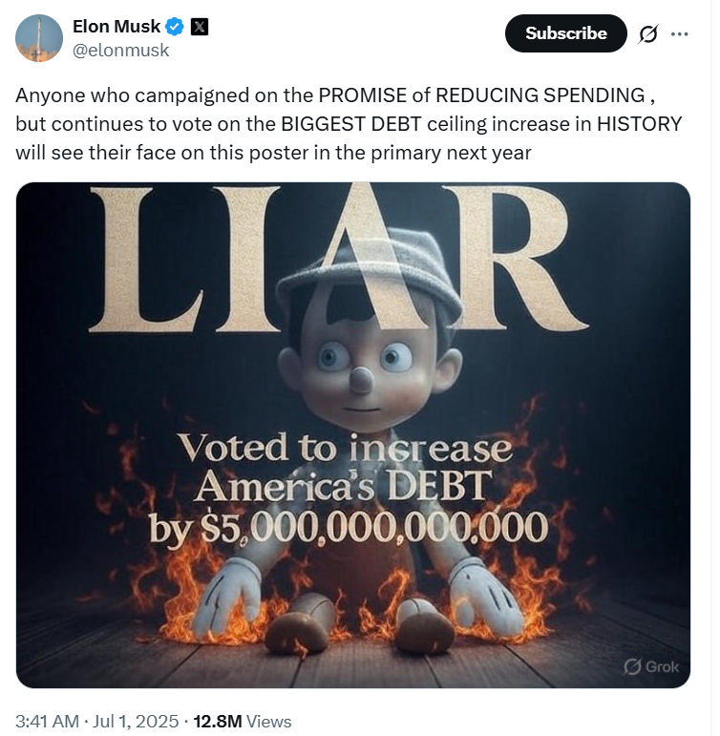Click the 12.8M view count number
Image resolution: width=720 pixels, height=736 pixels.
218,722
